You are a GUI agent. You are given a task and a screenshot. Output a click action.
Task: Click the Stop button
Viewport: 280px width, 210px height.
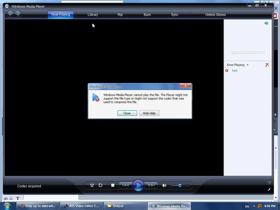(x=113, y=185)
